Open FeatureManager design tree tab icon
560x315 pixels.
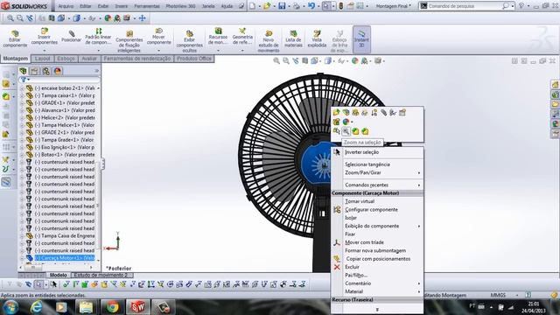click(24, 71)
